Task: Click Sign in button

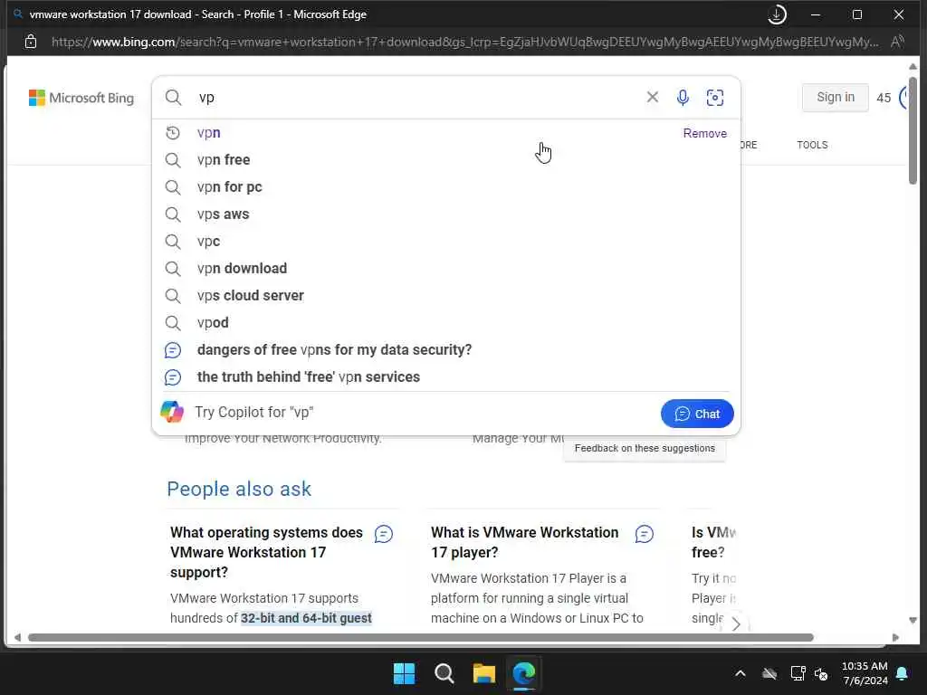Action: [x=836, y=98]
